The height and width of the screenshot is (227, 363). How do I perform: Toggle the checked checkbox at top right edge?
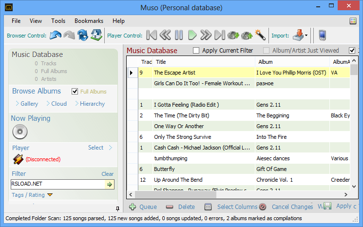click(352, 50)
